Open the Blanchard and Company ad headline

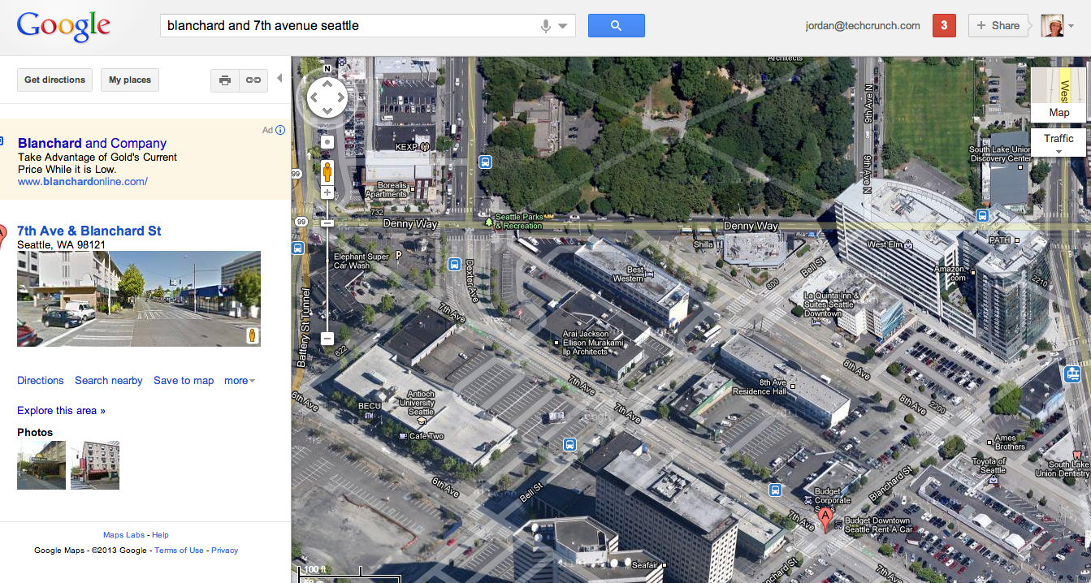[92, 143]
